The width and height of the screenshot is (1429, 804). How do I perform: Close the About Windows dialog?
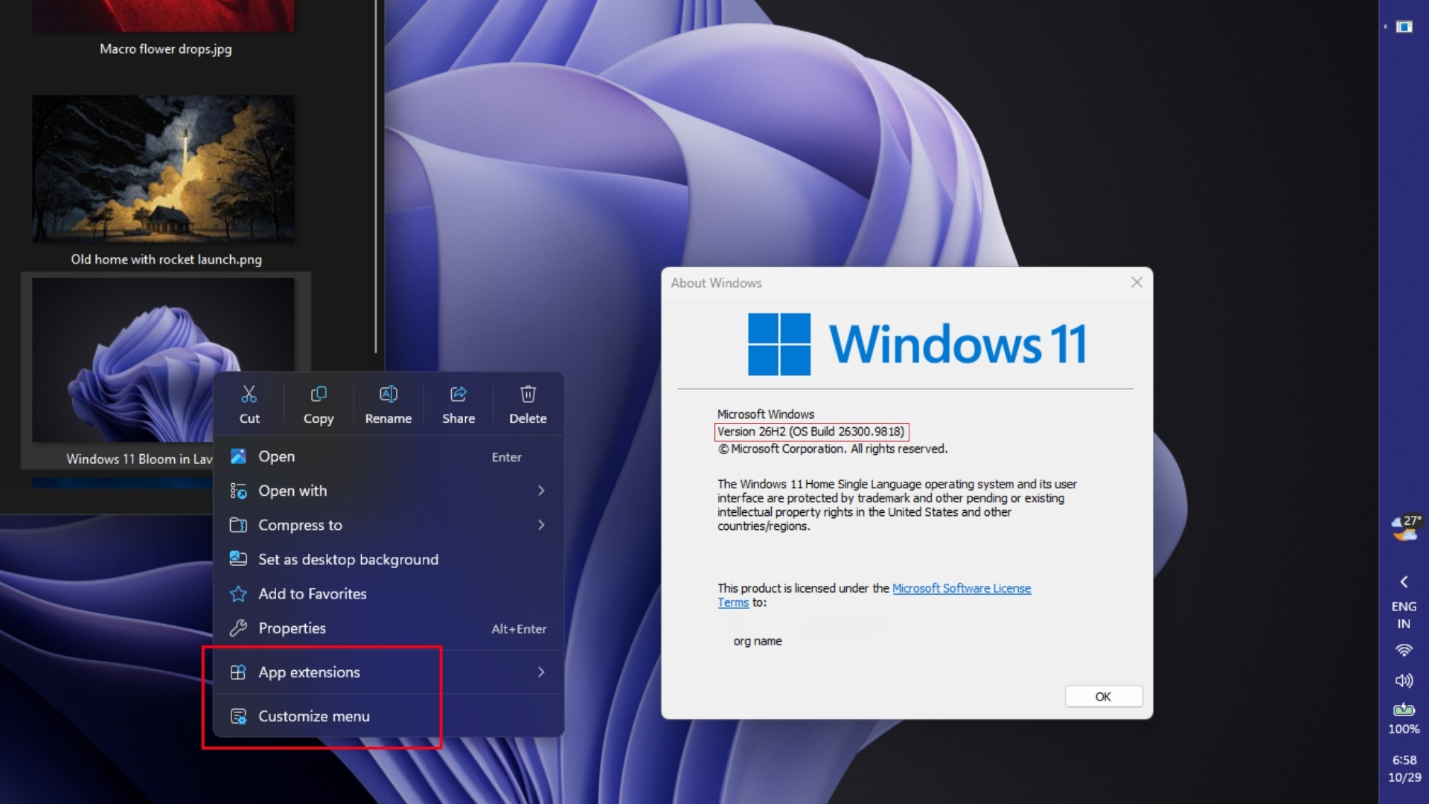click(1137, 282)
